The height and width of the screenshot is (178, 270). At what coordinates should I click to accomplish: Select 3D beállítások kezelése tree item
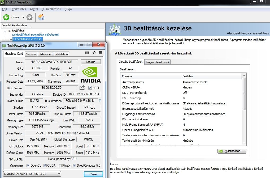27,39
